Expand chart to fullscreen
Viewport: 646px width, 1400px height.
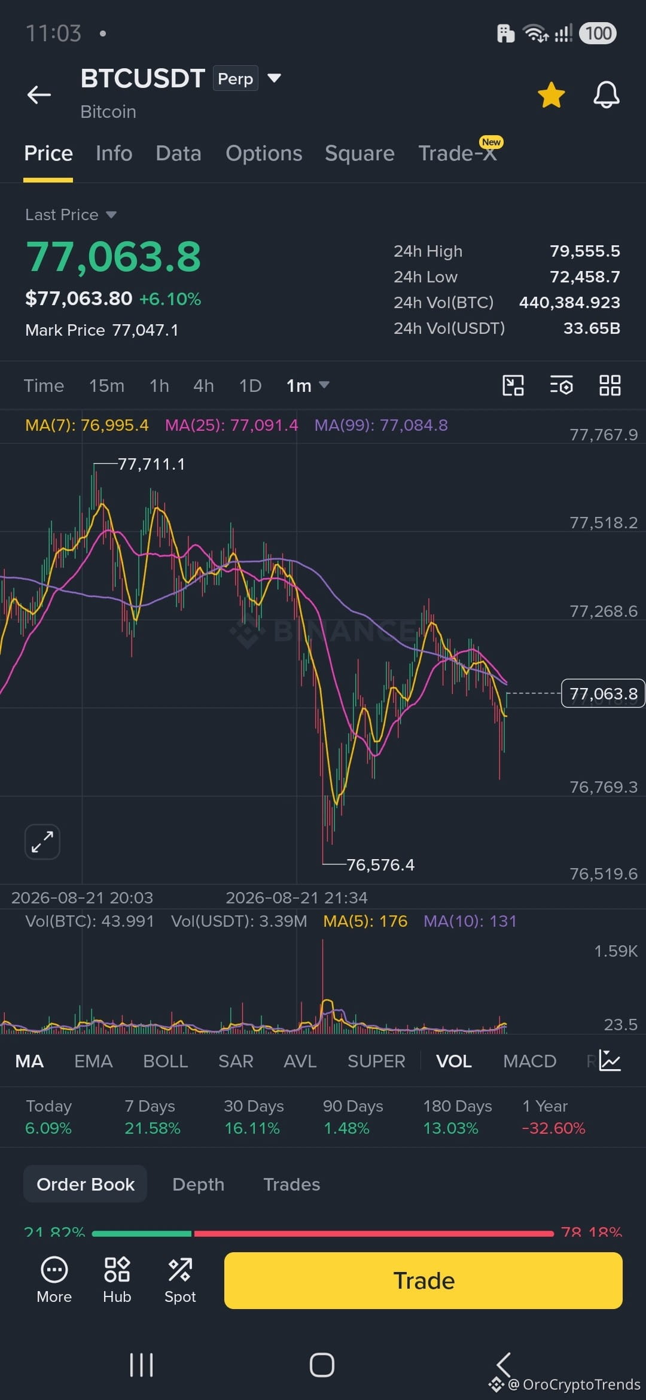42,842
